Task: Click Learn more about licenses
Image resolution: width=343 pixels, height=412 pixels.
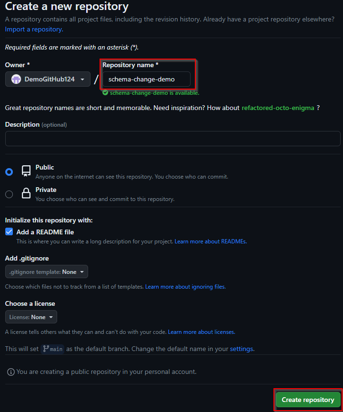Action: click(x=201, y=332)
